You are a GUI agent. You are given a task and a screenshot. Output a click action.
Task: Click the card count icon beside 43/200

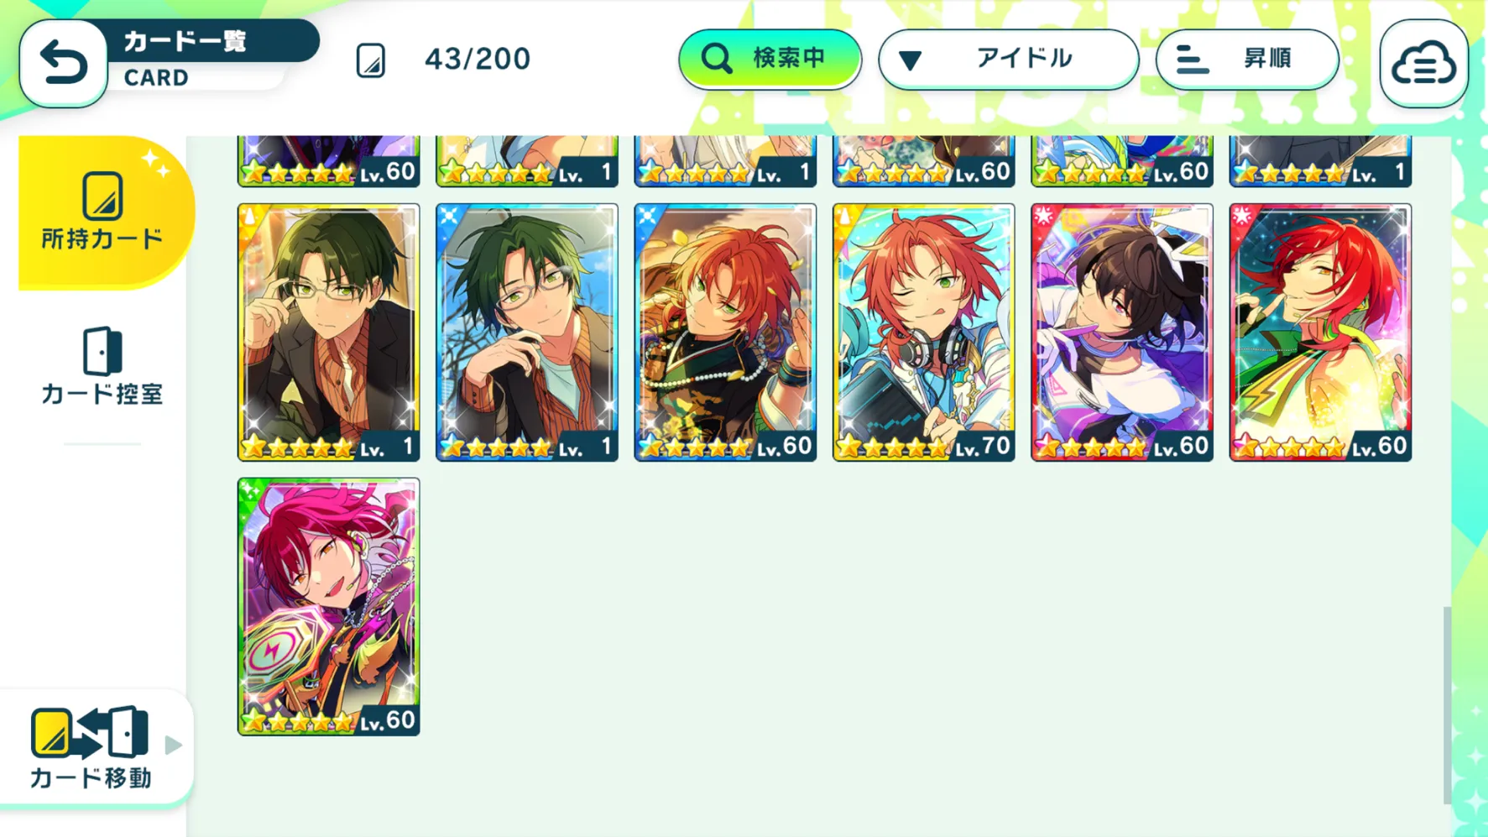[x=370, y=60]
